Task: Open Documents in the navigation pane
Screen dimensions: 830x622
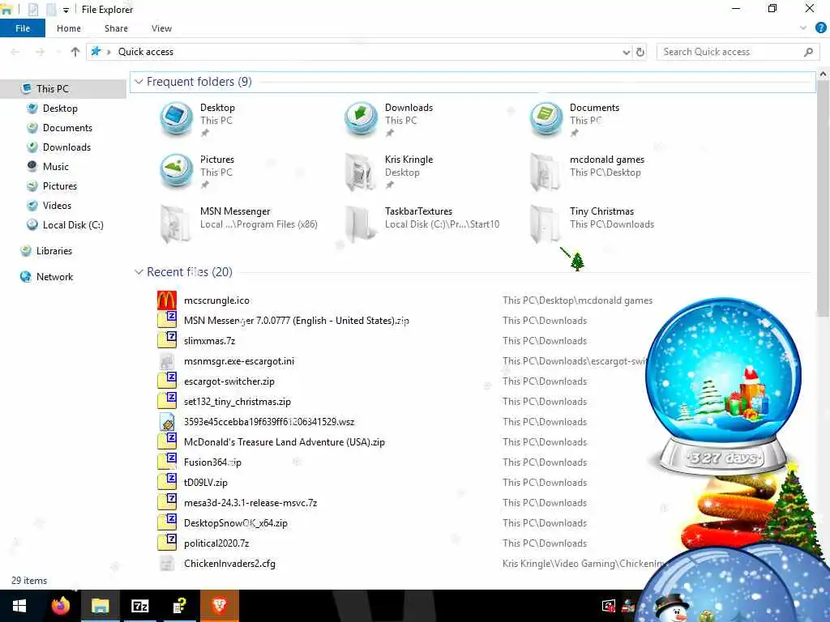Action: [x=67, y=128]
